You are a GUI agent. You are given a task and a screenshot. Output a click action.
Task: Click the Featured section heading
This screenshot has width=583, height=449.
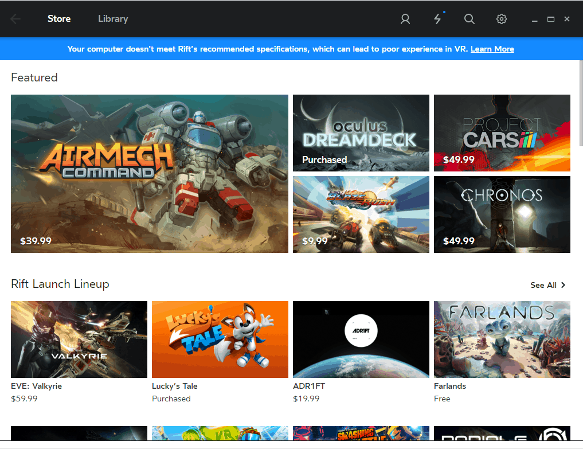point(34,77)
